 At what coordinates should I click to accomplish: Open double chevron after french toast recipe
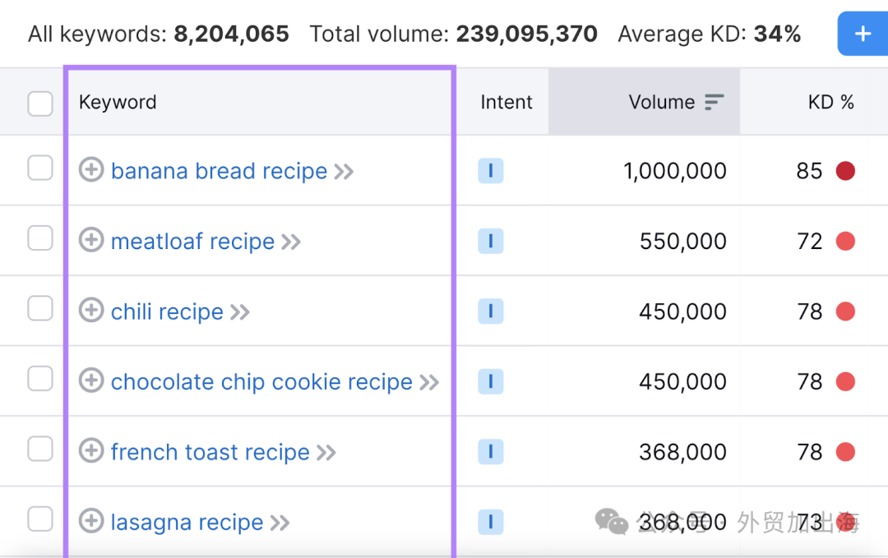(x=326, y=453)
